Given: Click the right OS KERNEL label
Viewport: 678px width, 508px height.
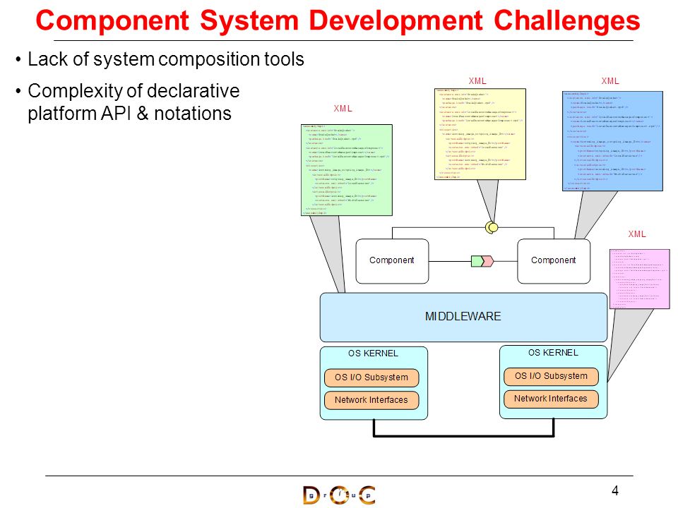Looking at the screenshot, I should click(x=553, y=352).
